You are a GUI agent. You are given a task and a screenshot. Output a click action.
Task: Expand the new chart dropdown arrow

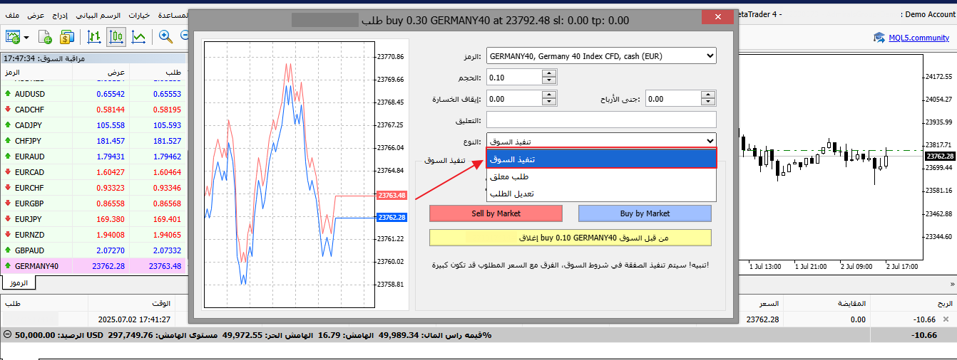26,37
